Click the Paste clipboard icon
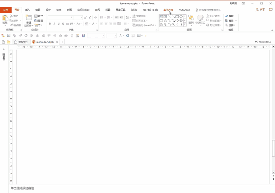Viewport: 275px width, 193px height. pyautogui.click(x=5, y=18)
